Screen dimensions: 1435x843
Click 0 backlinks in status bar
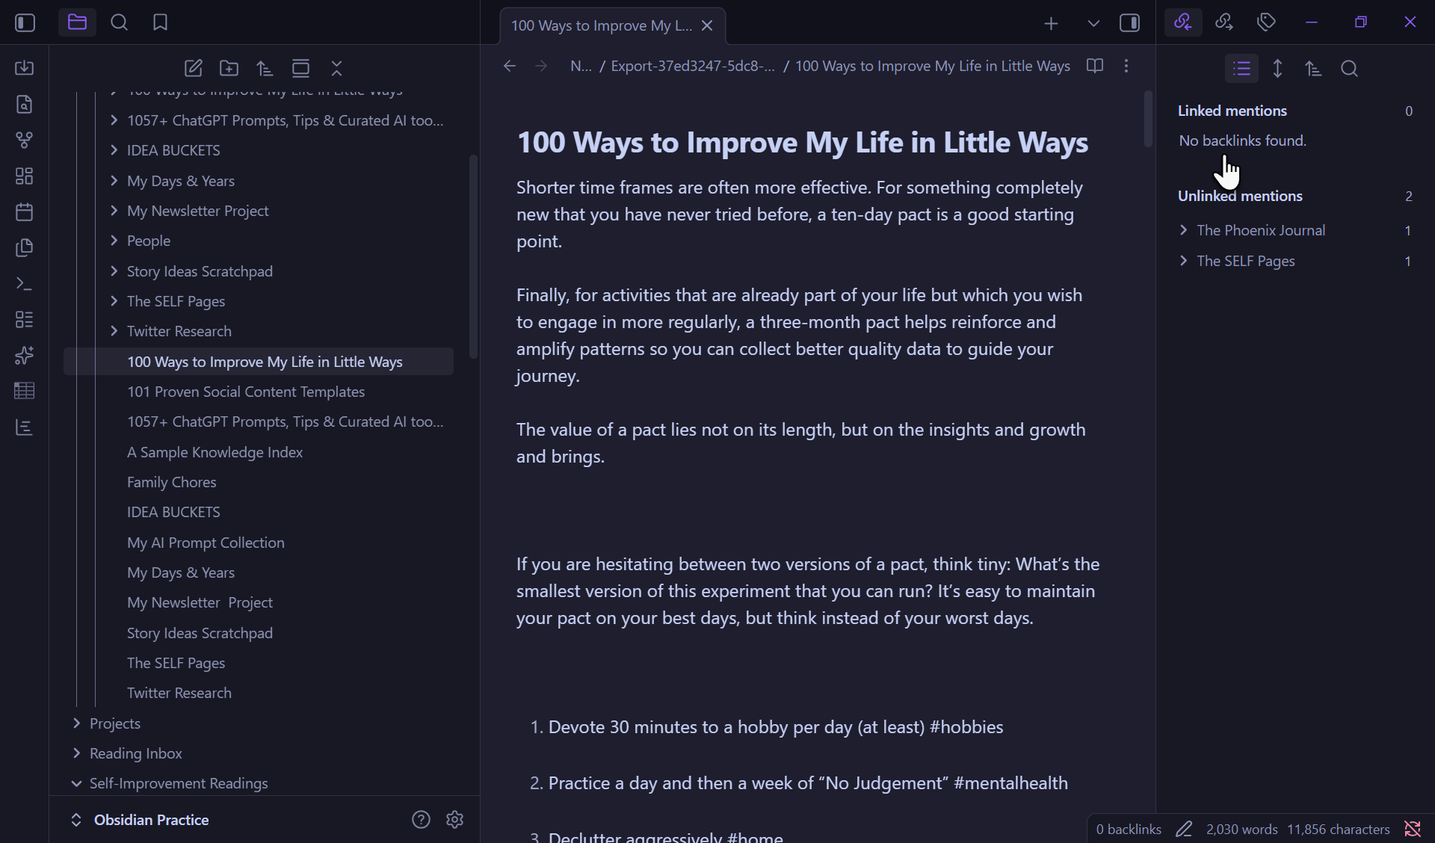coord(1129,830)
